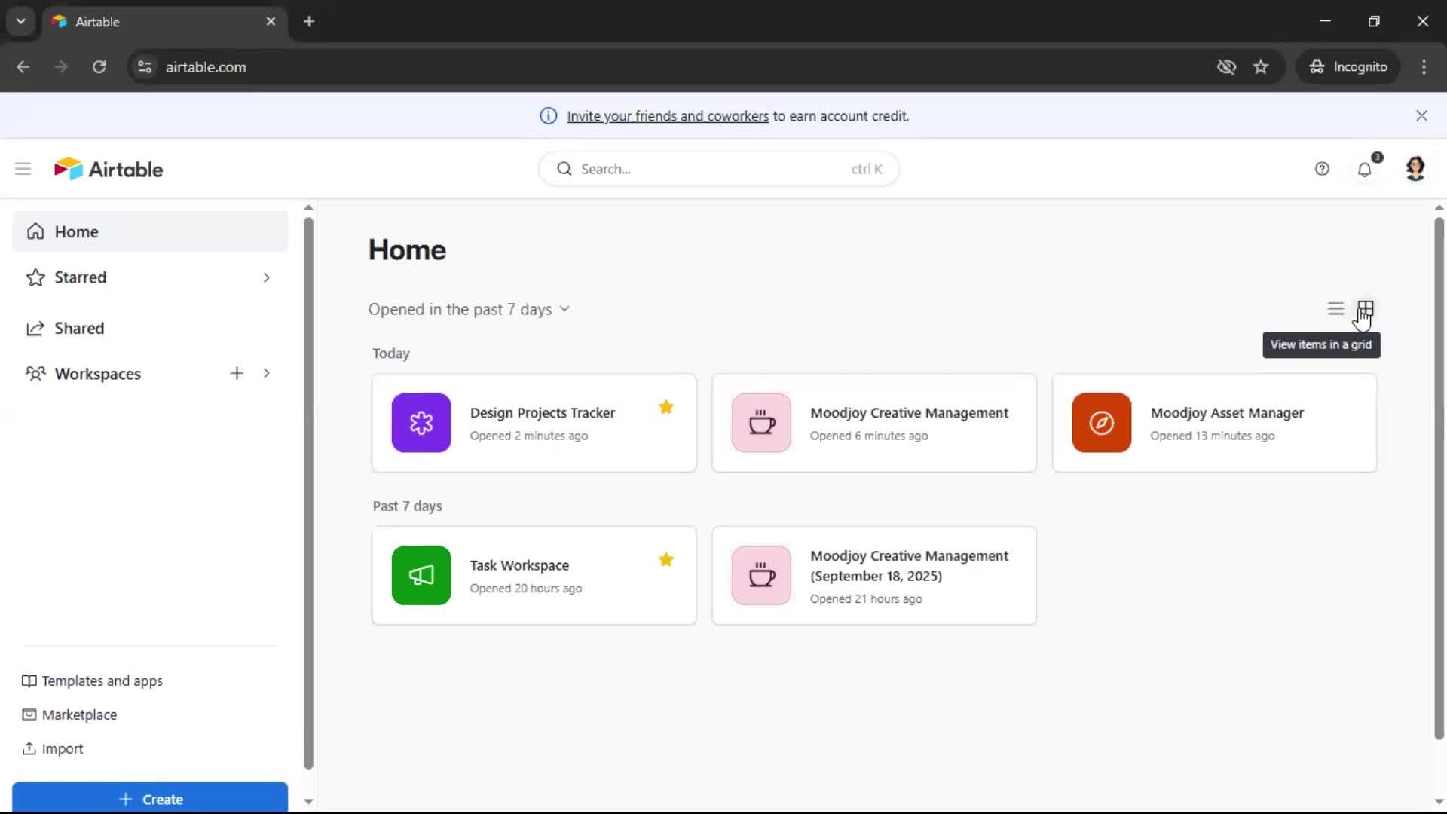Open Starred in the sidebar
Viewport: 1447px width, 814px height.
point(80,277)
